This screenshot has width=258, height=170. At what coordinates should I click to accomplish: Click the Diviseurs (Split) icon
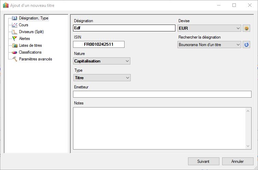[x=14, y=32]
